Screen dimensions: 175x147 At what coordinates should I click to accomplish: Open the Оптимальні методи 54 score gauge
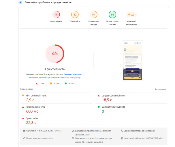[x=94, y=18]
